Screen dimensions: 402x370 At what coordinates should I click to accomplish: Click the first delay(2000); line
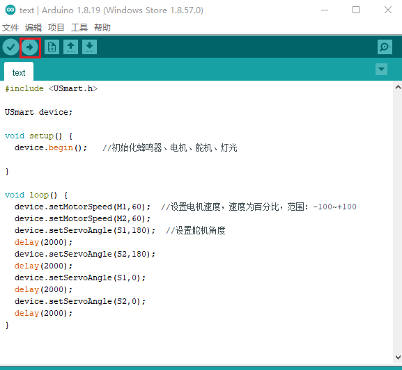(43, 242)
